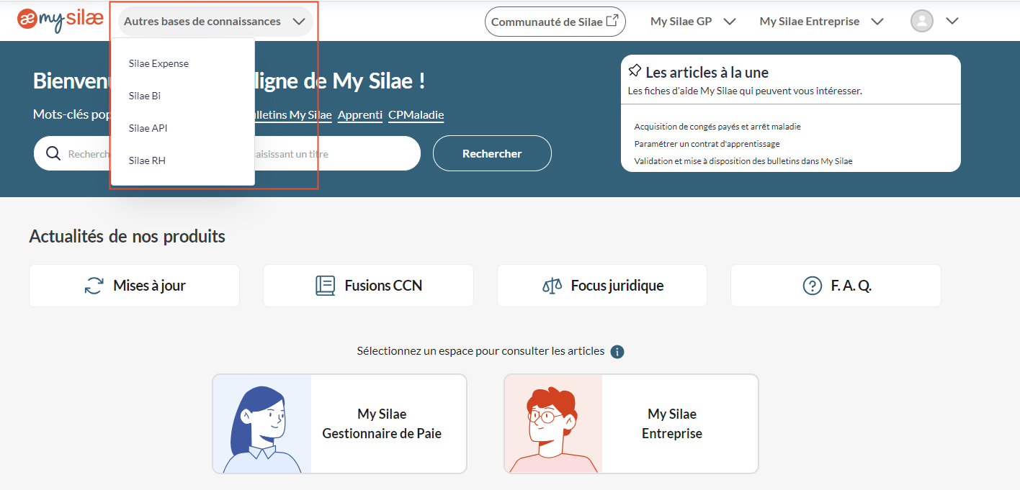
Task: Open the account chevron next to the avatar
Action: point(953,20)
